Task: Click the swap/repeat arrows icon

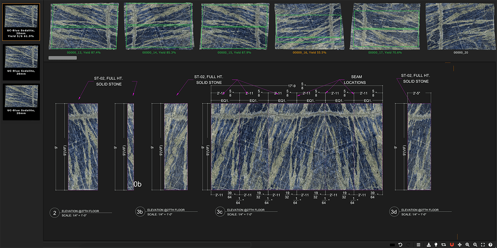Action: coord(443,245)
